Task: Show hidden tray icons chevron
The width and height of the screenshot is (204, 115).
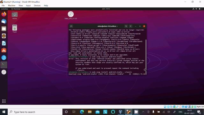Action: pyautogui.click(x=143, y=112)
